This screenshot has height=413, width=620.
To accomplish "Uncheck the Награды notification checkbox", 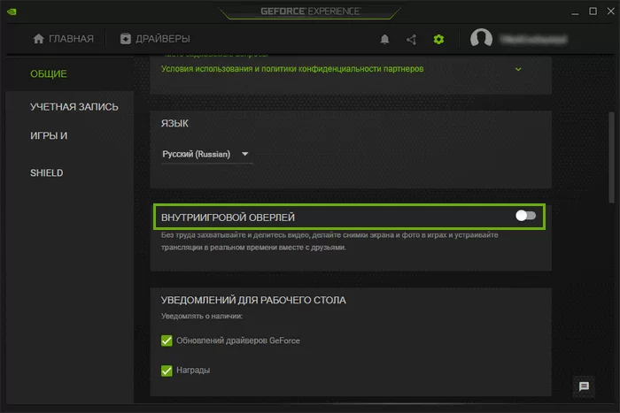I will pos(167,370).
